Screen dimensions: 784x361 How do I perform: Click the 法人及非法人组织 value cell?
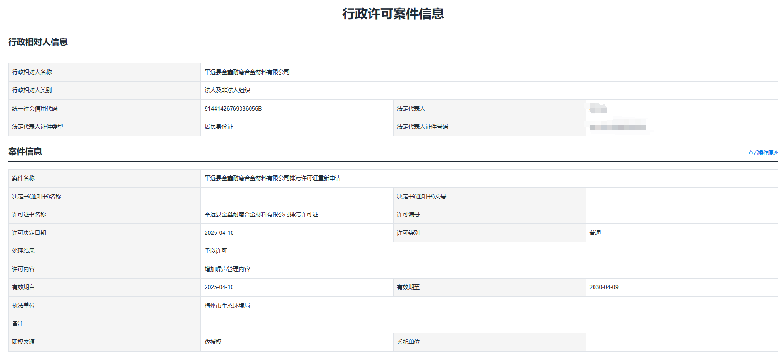coord(227,90)
